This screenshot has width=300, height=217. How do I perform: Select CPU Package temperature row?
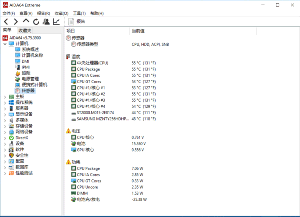[113, 69]
